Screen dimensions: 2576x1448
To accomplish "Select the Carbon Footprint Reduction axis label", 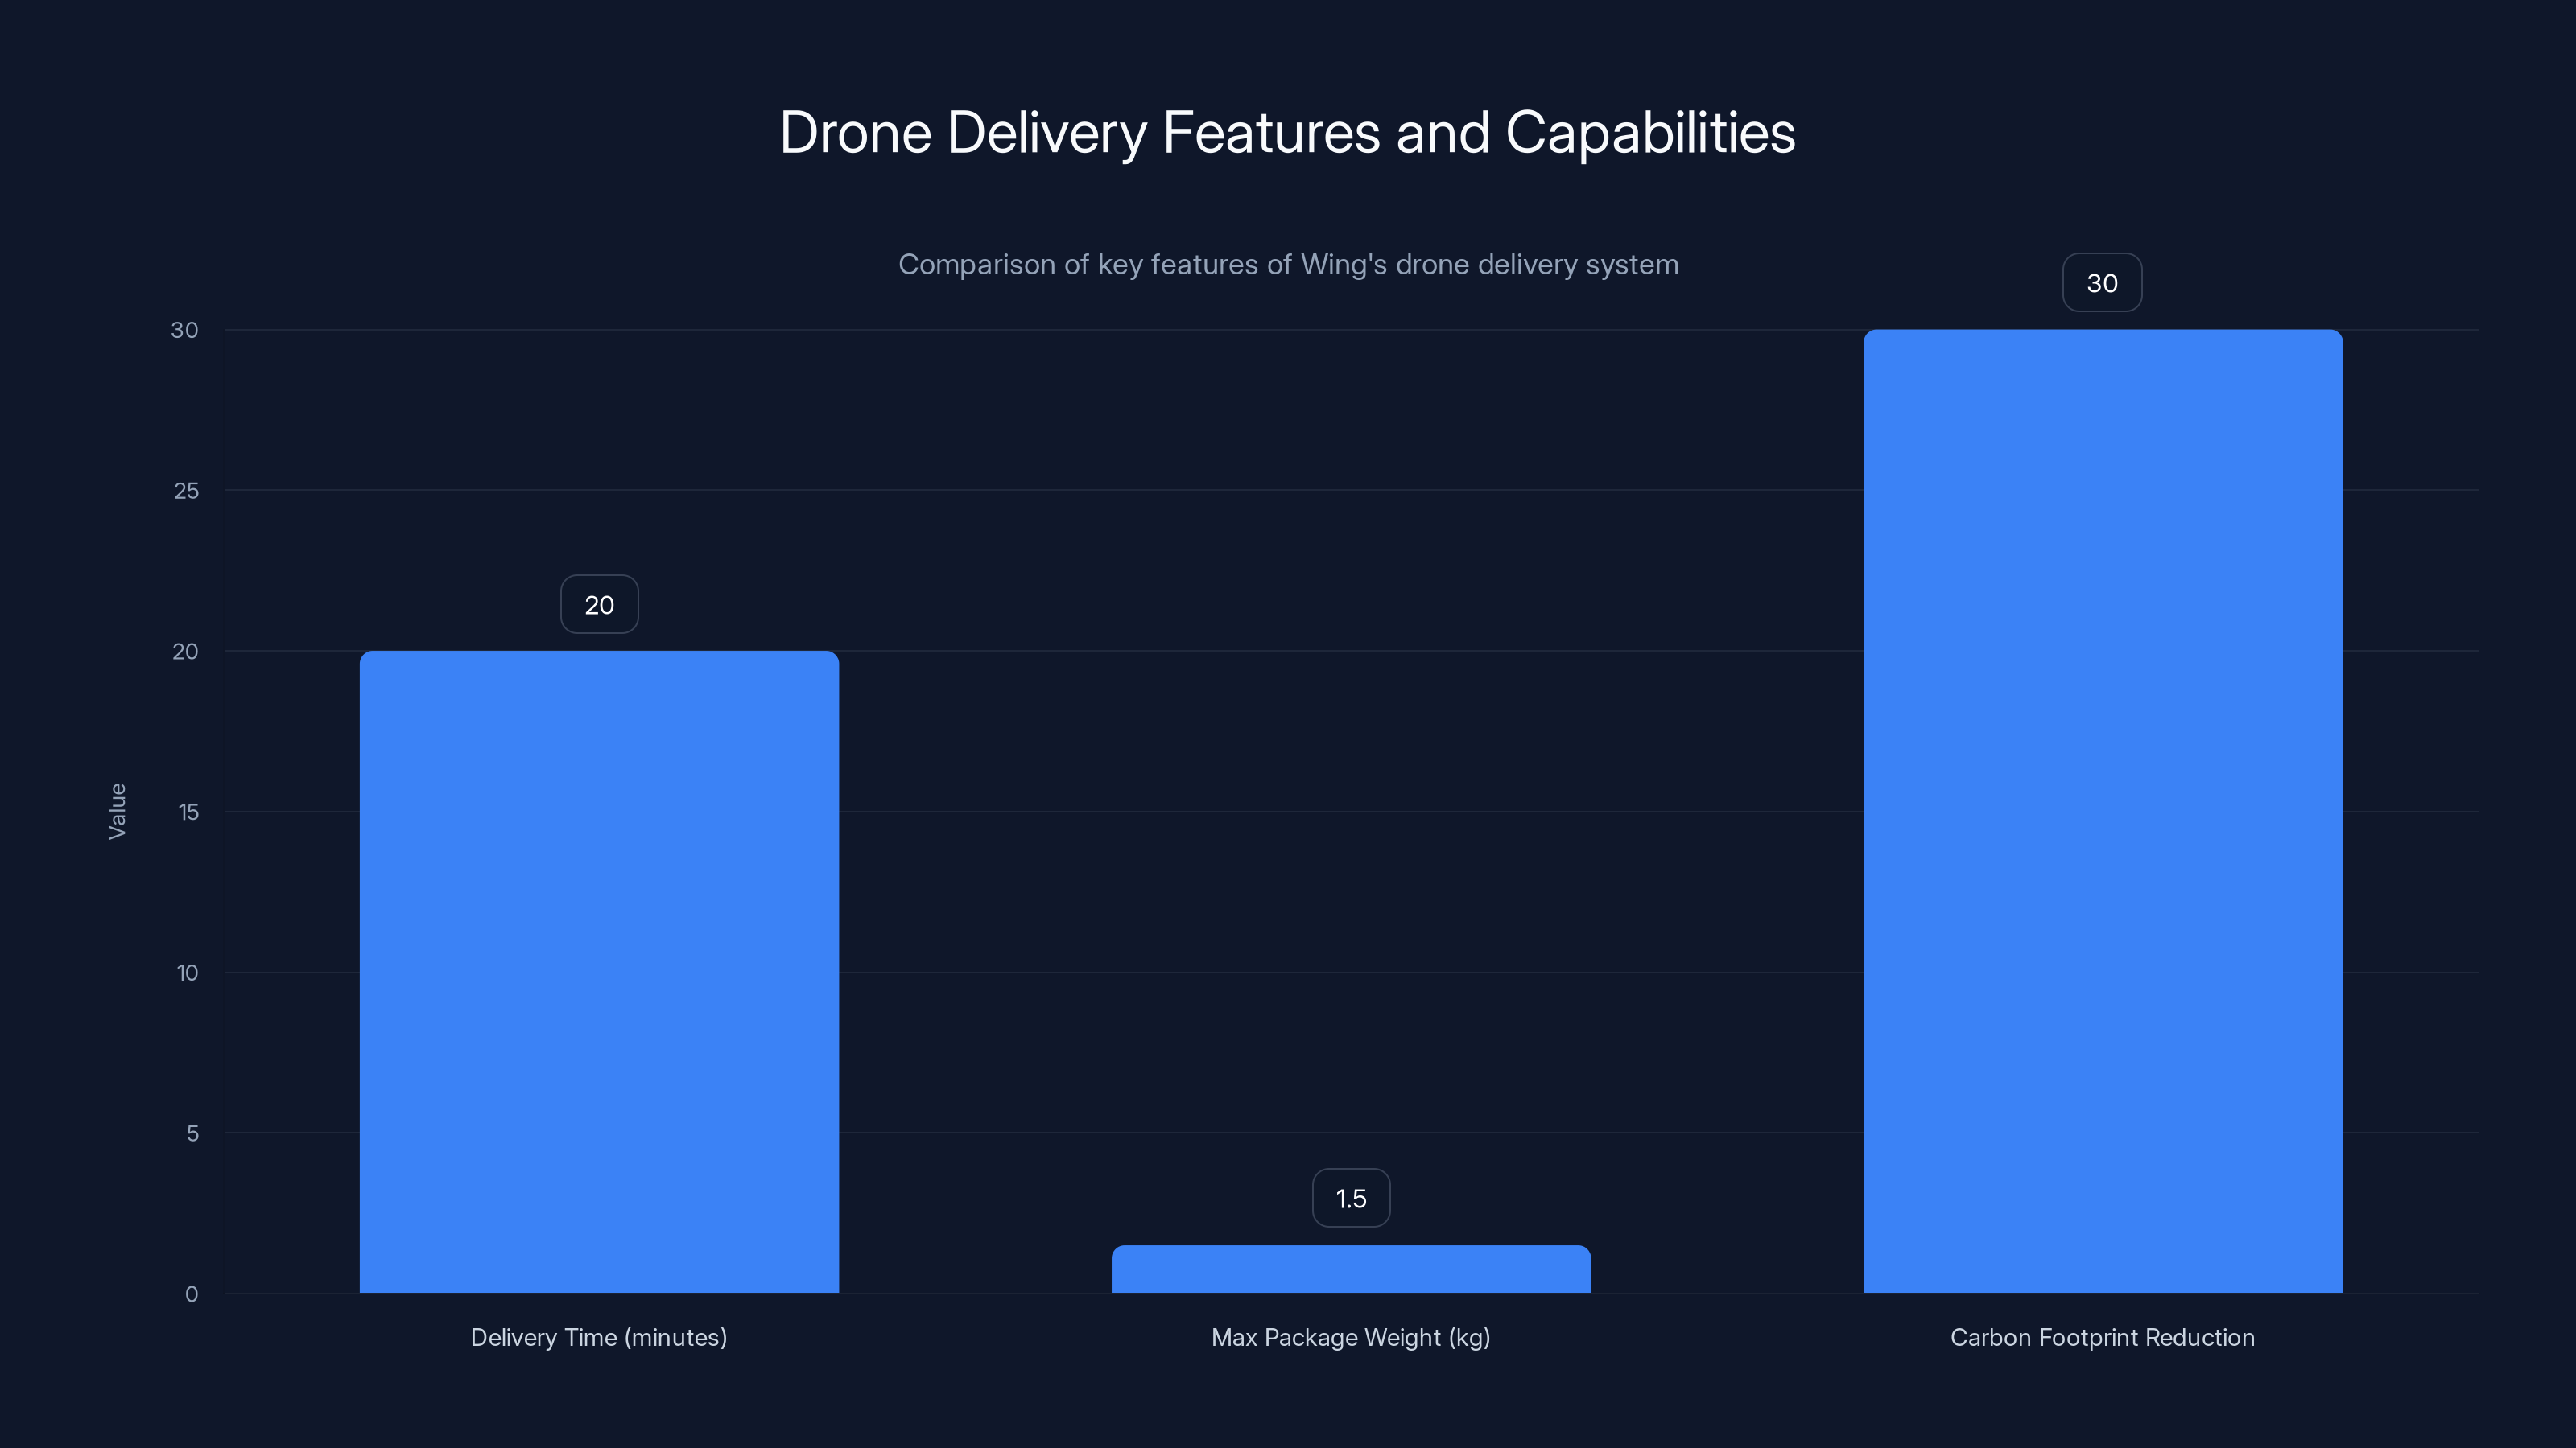I will coord(2102,1337).
